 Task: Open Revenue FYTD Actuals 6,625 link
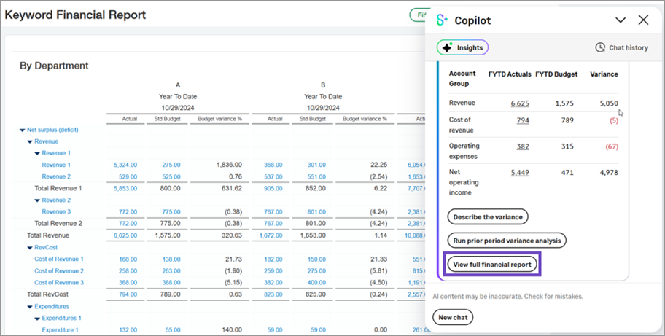[x=520, y=103]
